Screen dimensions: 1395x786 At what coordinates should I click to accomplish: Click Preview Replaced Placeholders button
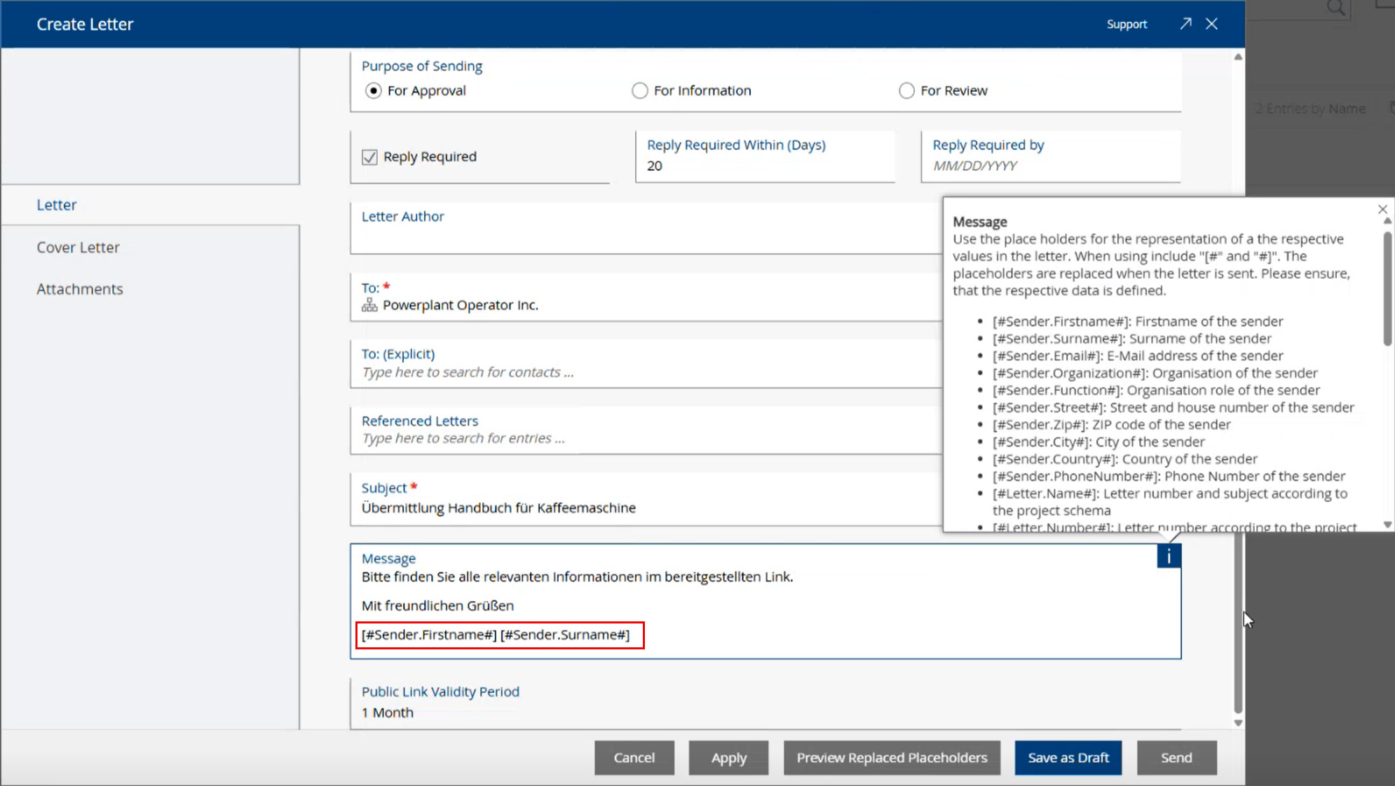tap(891, 757)
